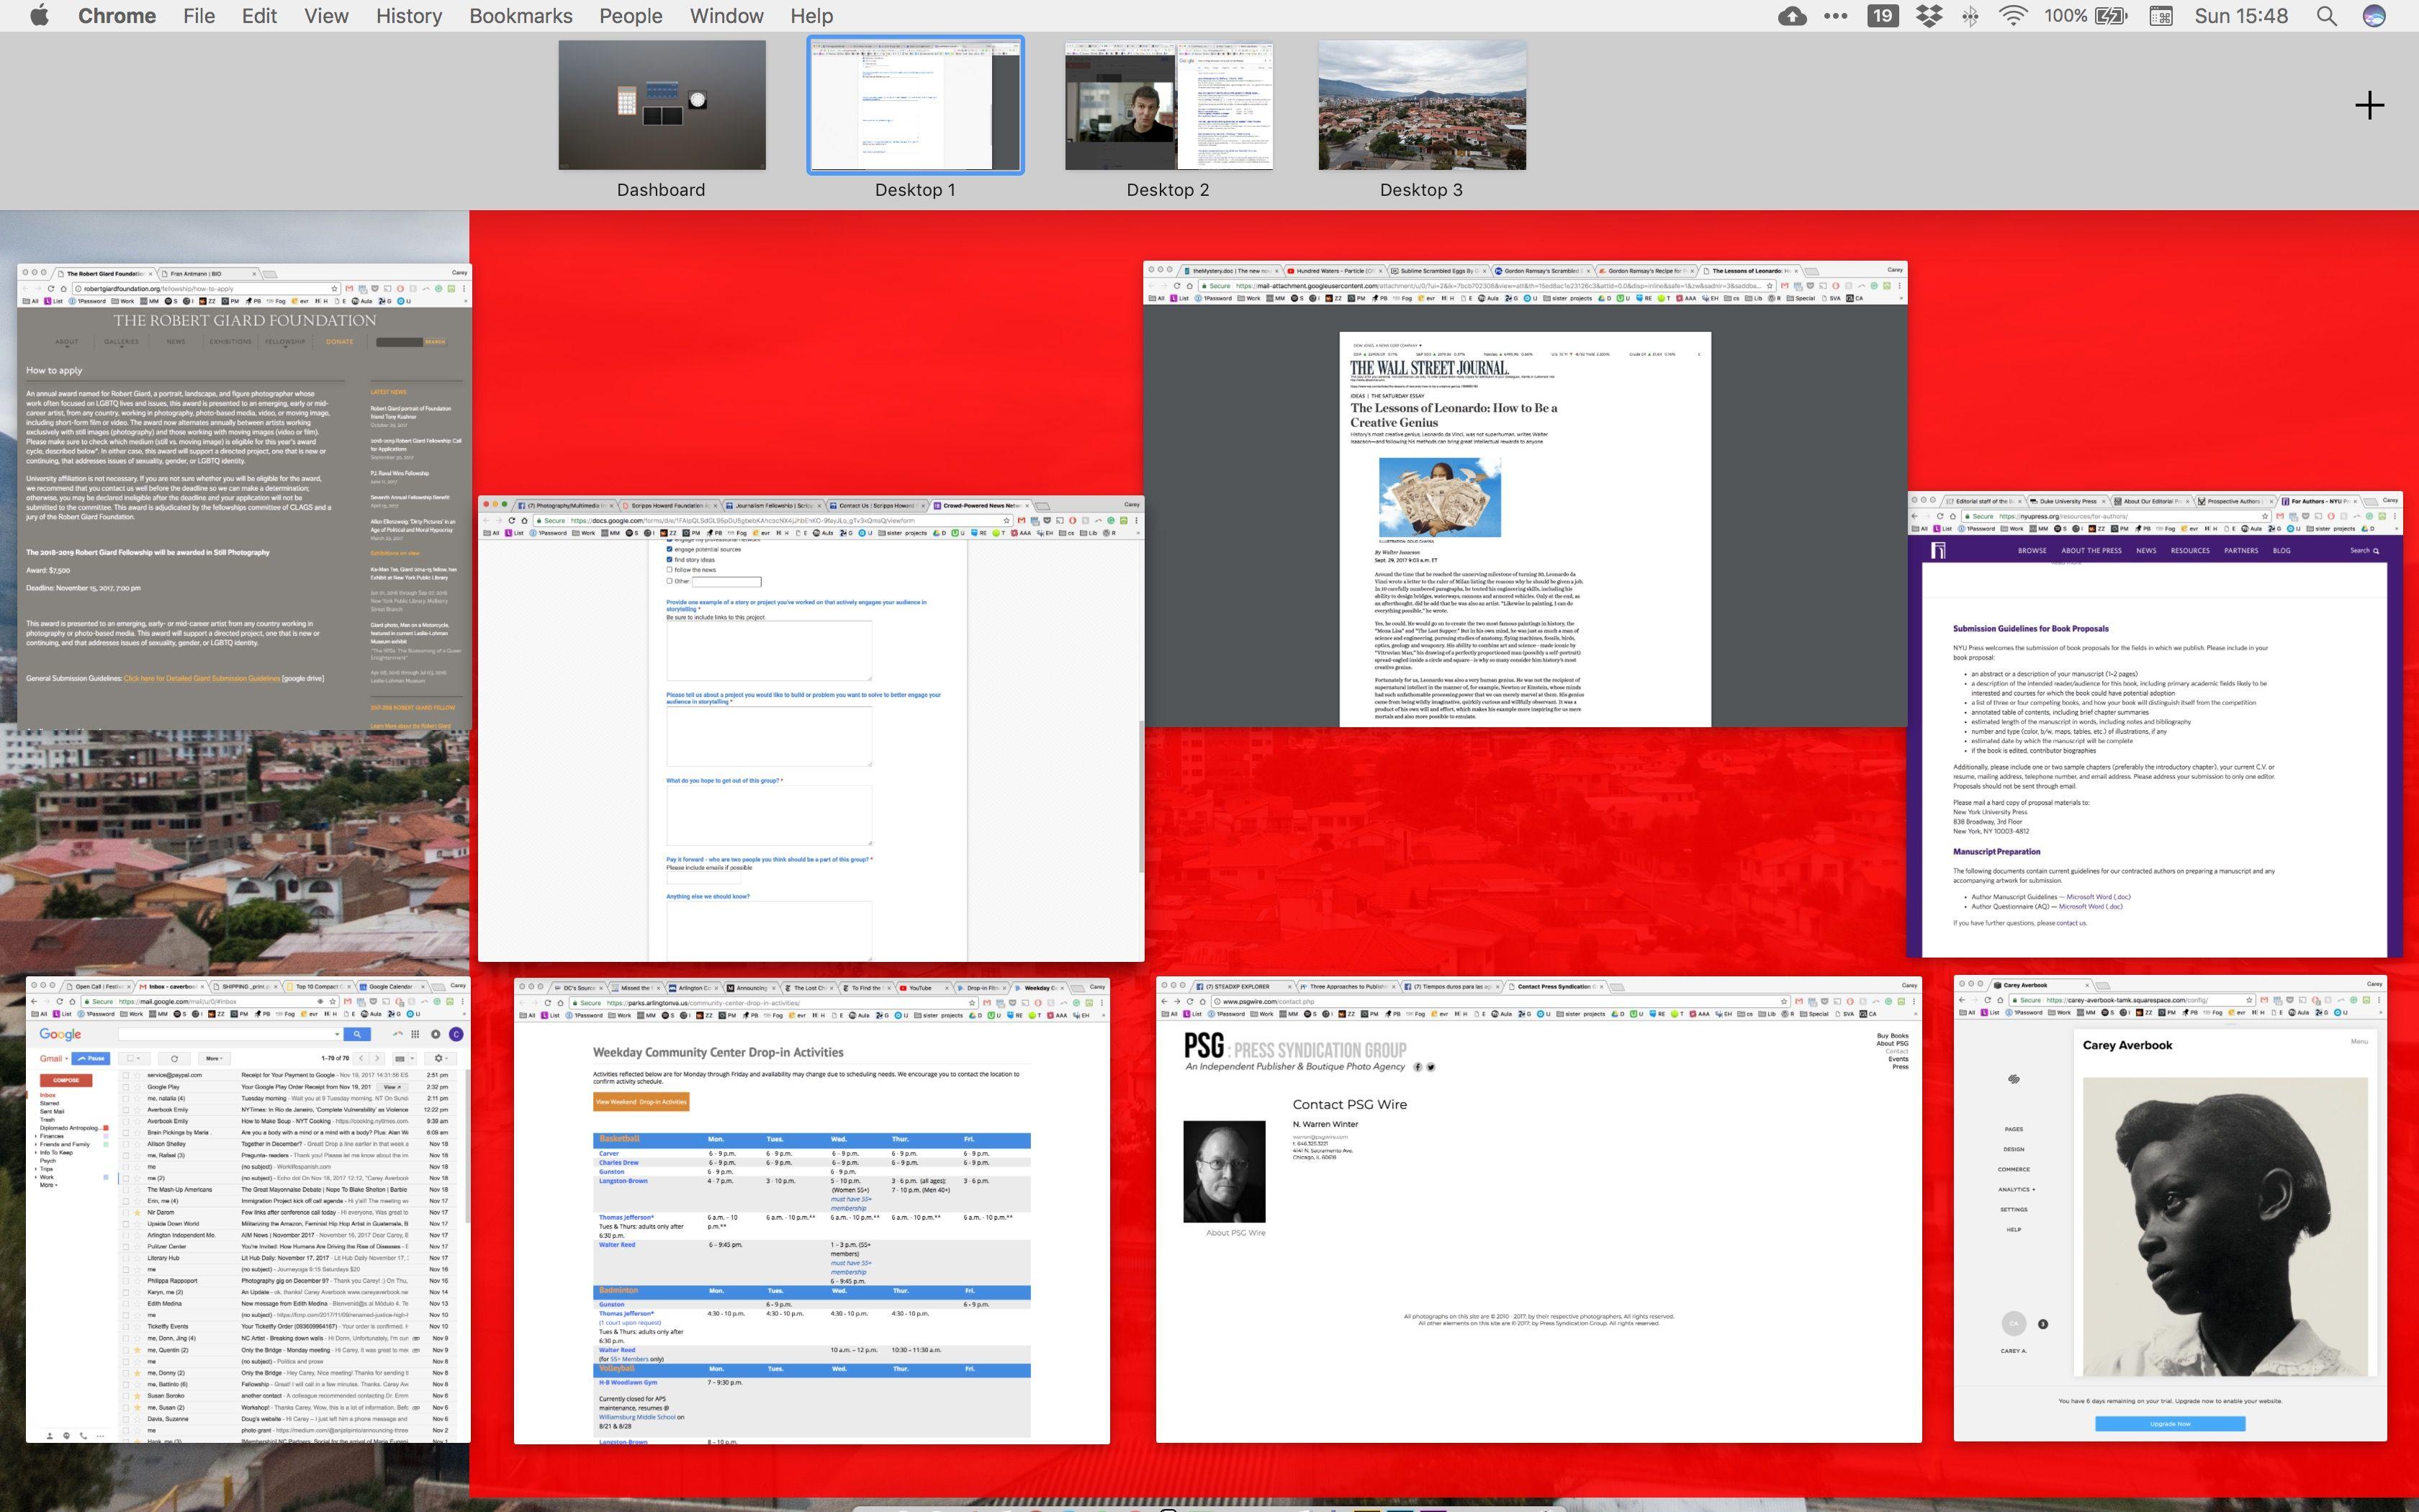Enable the Edit menu options
Image resolution: width=2419 pixels, height=1512 pixels.
(x=259, y=16)
